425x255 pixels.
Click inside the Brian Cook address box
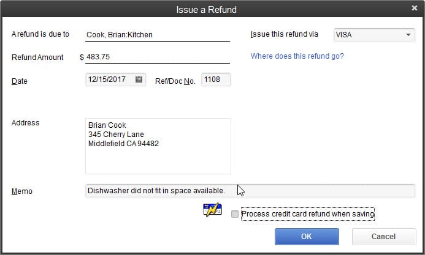(x=158, y=146)
